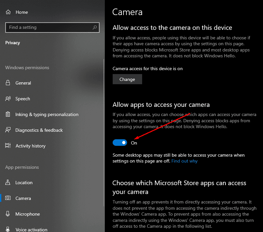Click the Voice activation icon

tap(8, 229)
